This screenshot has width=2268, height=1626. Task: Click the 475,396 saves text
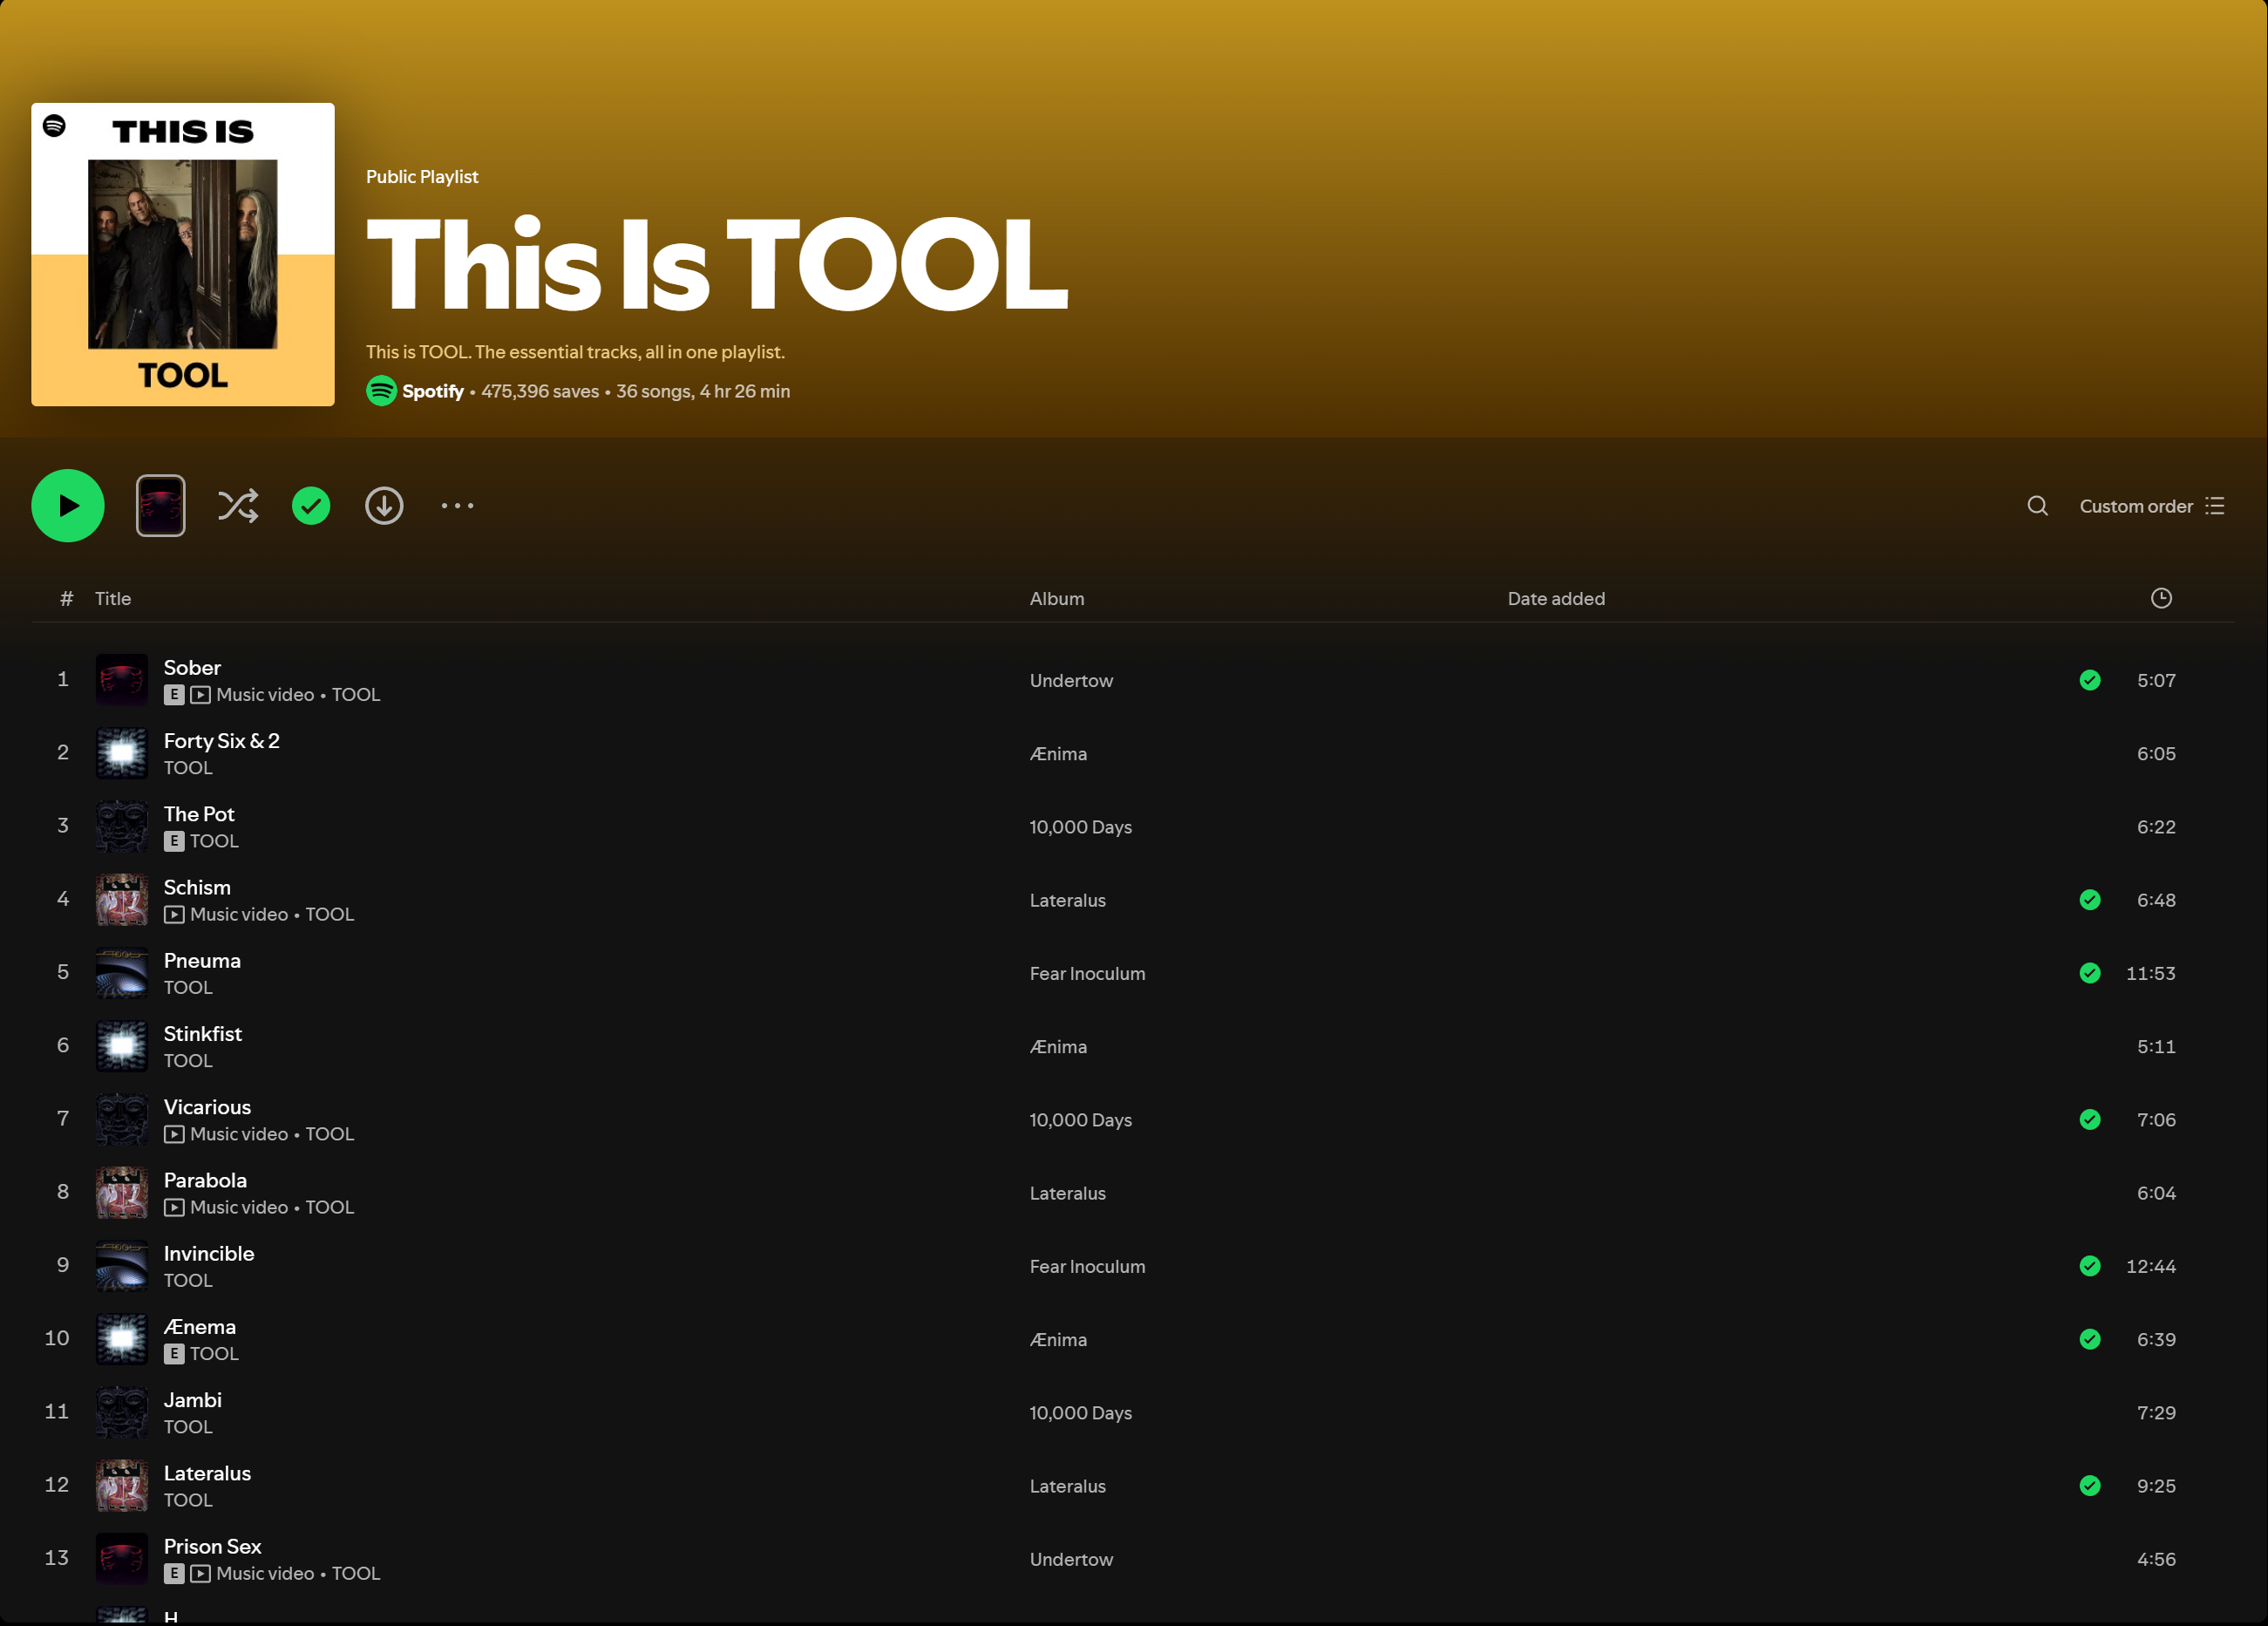click(540, 391)
